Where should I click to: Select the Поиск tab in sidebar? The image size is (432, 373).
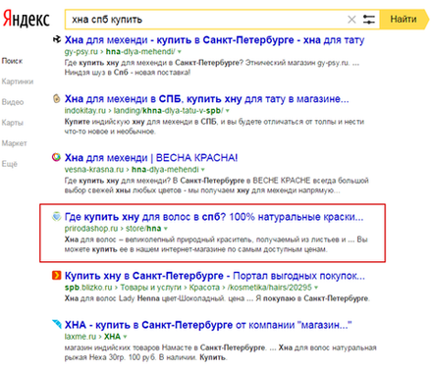[x=12, y=61]
